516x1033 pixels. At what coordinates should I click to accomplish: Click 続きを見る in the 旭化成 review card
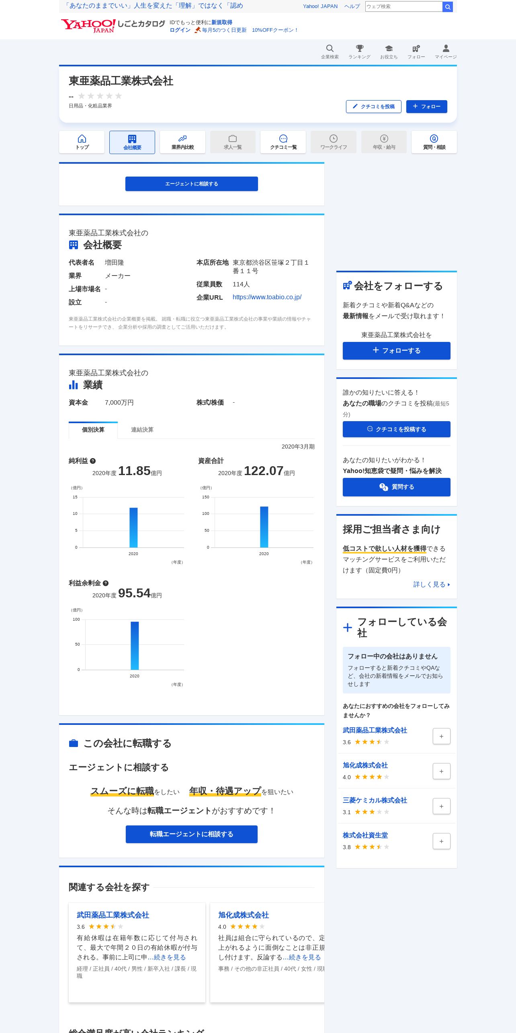tap(302, 957)
